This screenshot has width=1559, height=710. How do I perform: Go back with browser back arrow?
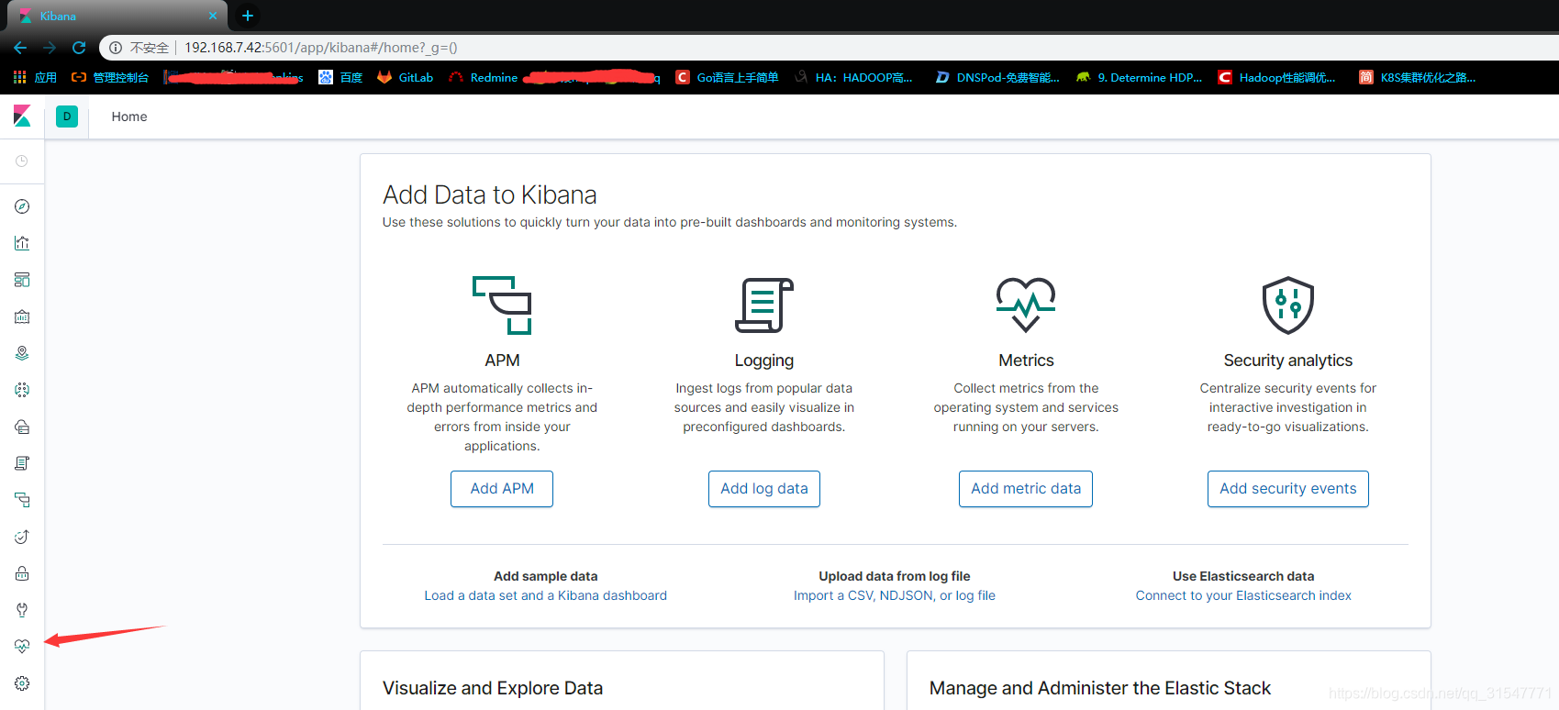click(20, 48)
